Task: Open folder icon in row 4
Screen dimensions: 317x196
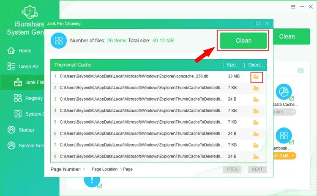Action: (256, 111)
